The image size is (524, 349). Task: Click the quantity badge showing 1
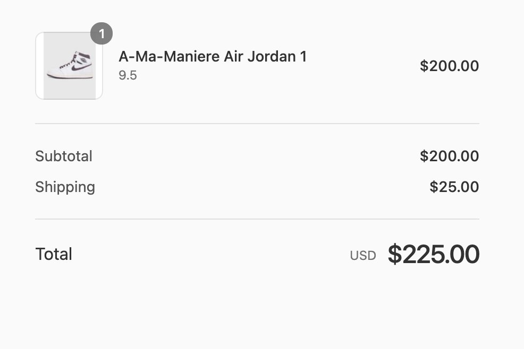[x=102, y=33]
